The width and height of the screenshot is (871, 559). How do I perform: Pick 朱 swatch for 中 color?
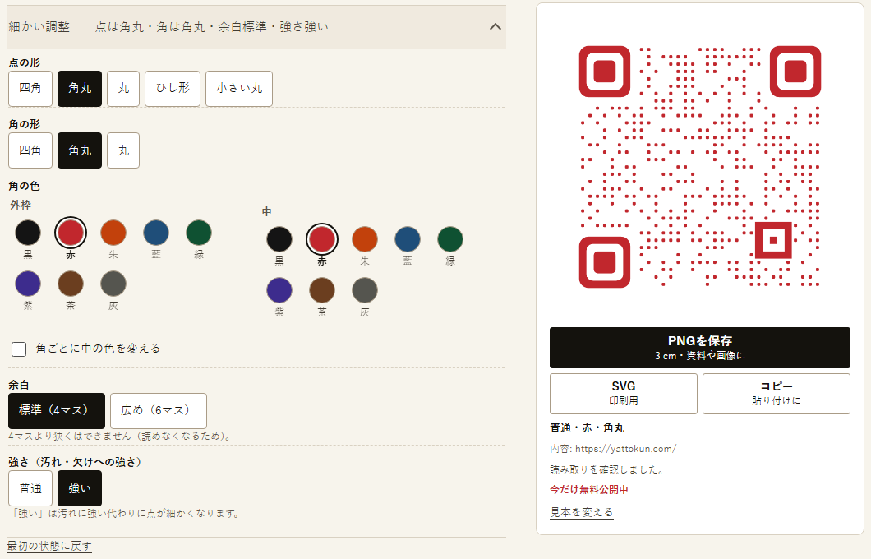point(365,239)
